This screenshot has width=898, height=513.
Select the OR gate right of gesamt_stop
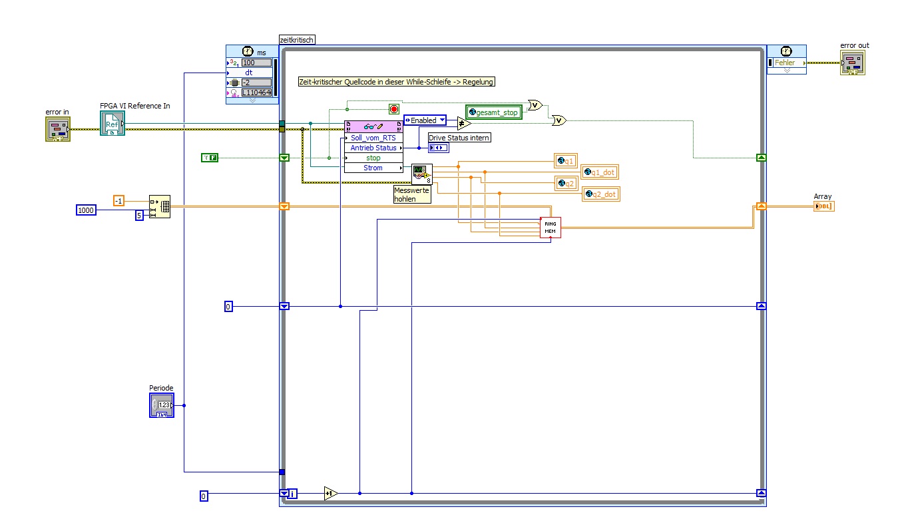(x=535, y=104)
